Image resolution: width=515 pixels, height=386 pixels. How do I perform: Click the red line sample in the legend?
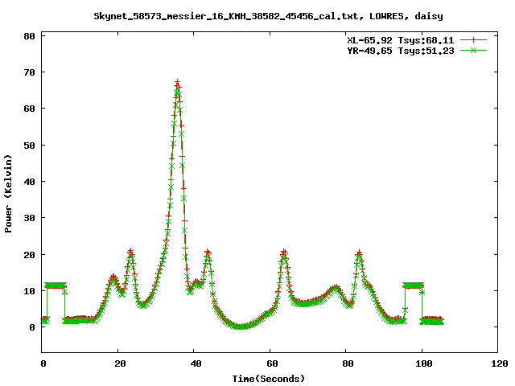pos(473,40)
